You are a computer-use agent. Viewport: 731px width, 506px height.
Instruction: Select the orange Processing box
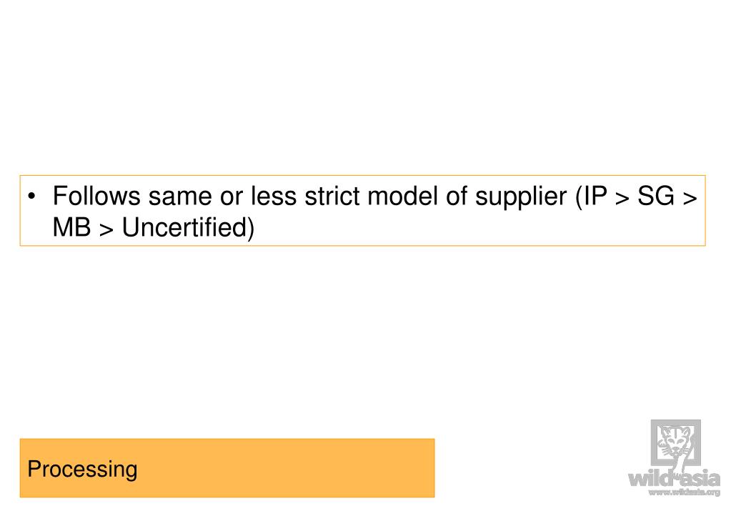[227, 467]
